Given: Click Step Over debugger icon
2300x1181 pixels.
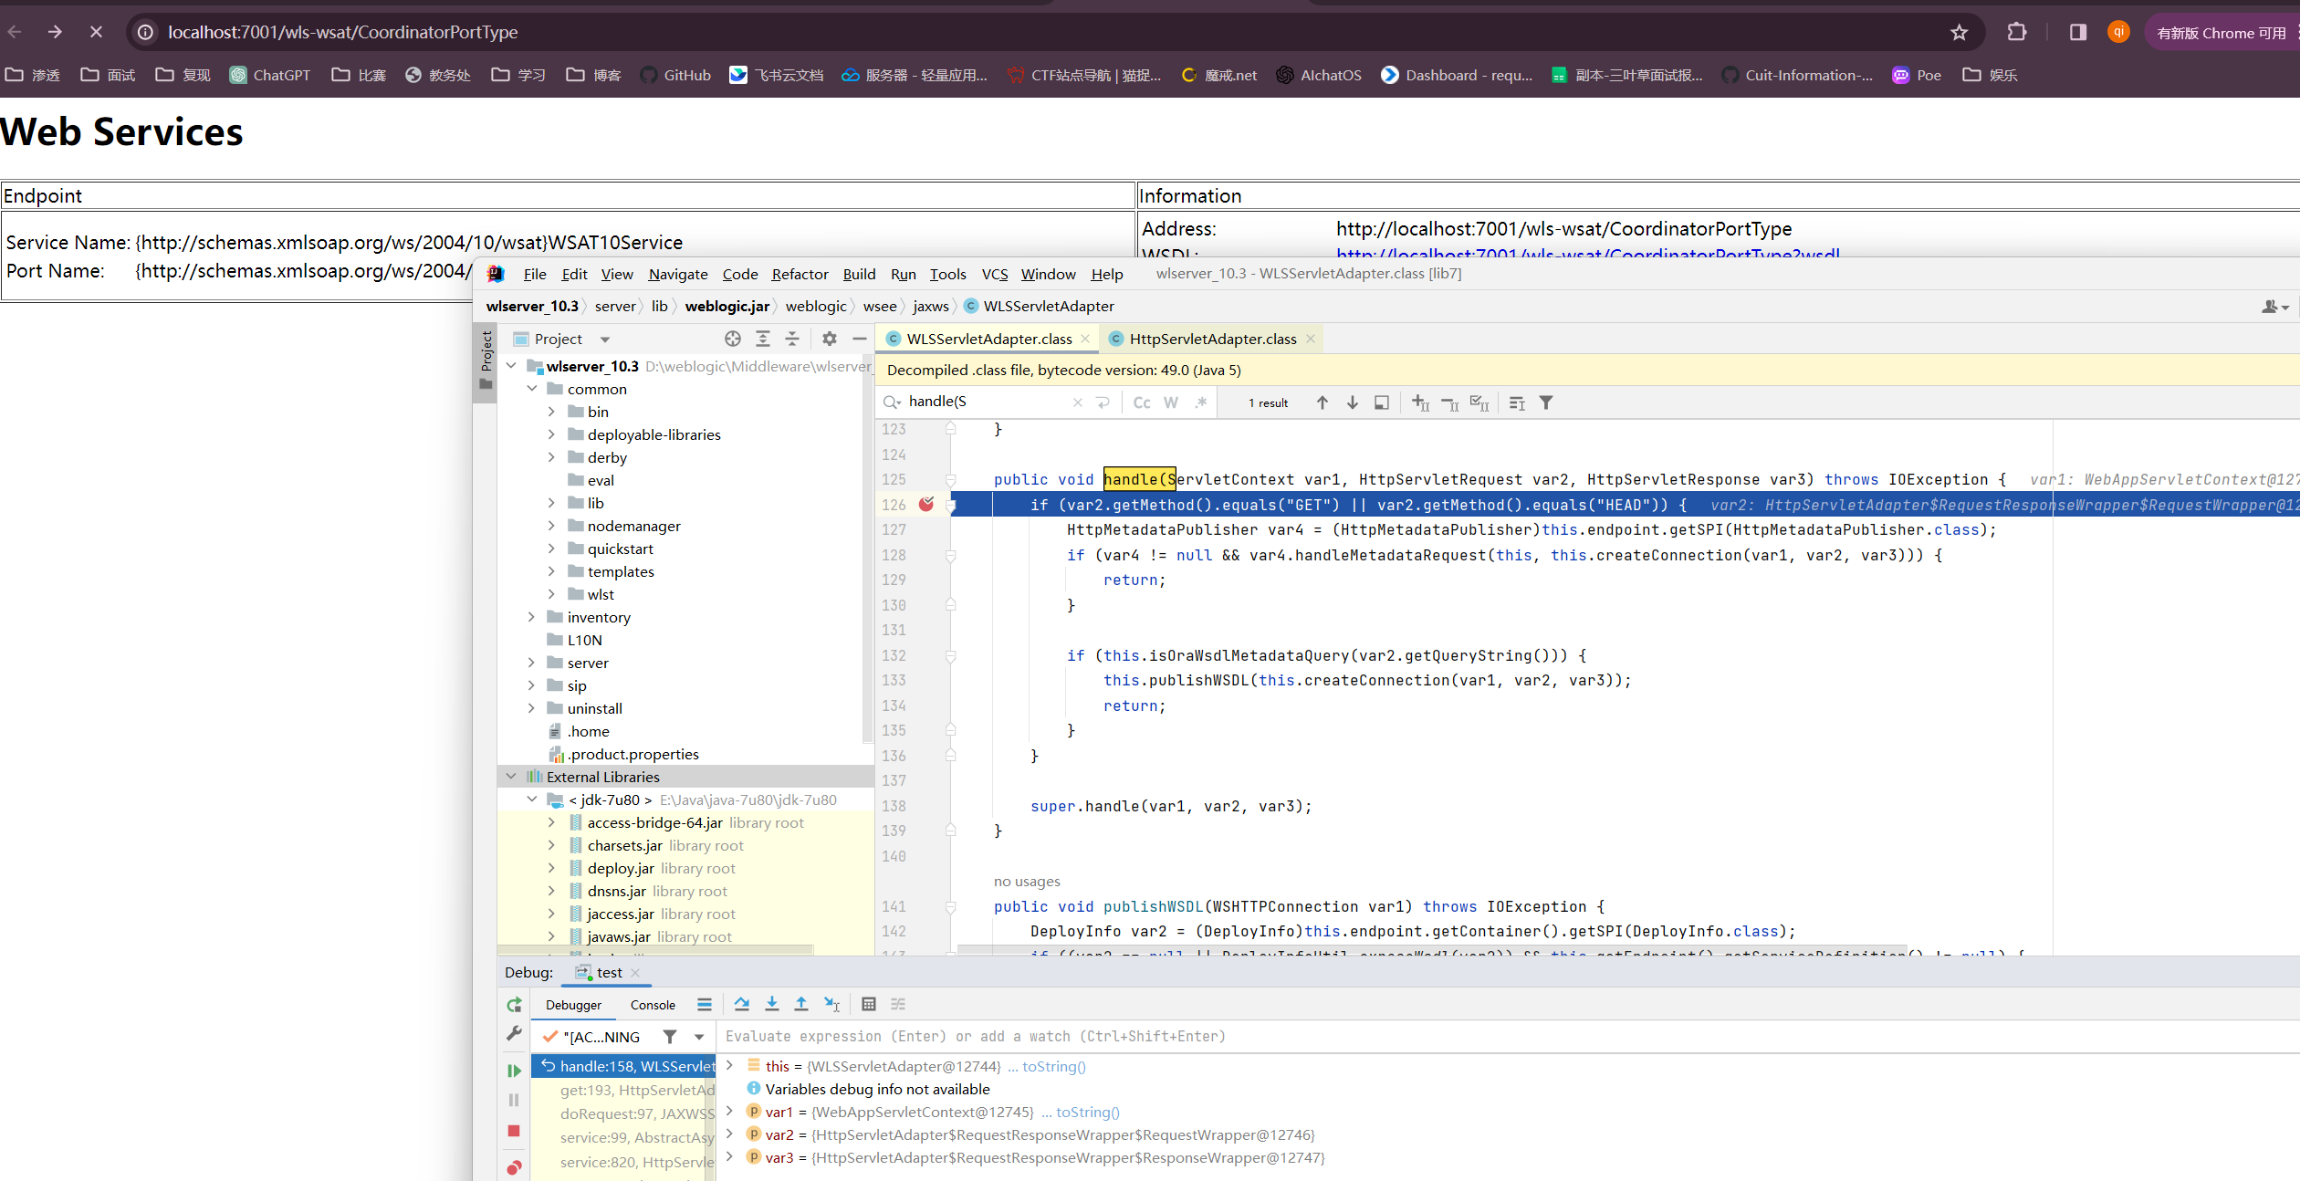Looking at the screenshot, I should pos(742,1004).
